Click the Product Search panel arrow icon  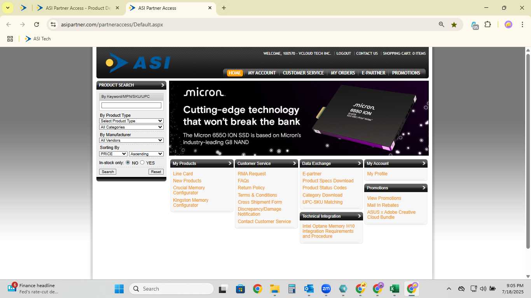coord(162,85)
